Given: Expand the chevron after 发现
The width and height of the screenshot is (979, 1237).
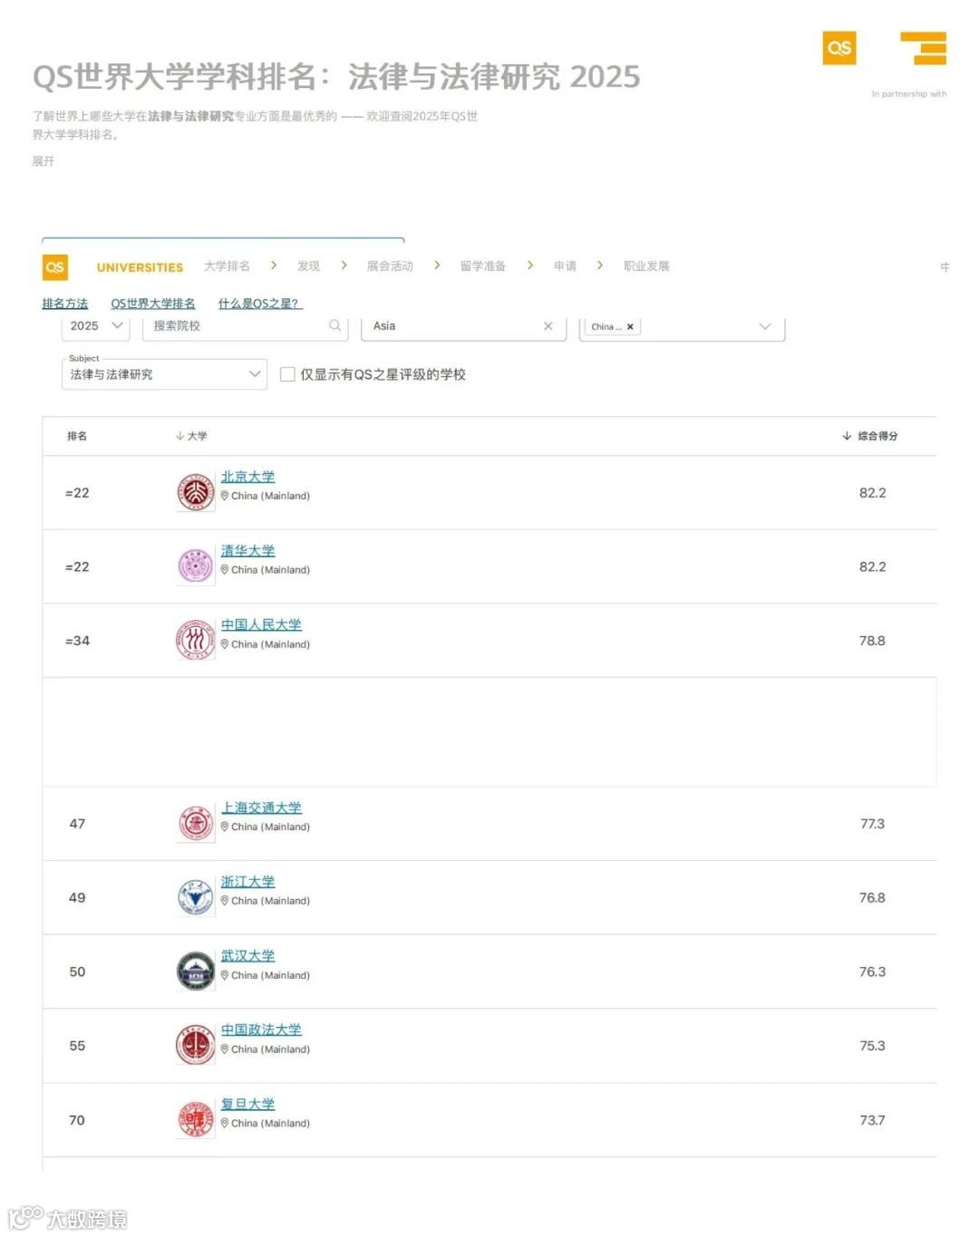Looking at the screenshot, I should pyautogui.click(x=344, y=266).
